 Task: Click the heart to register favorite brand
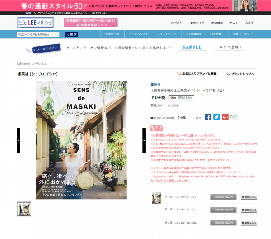click(x=179, y=73)
